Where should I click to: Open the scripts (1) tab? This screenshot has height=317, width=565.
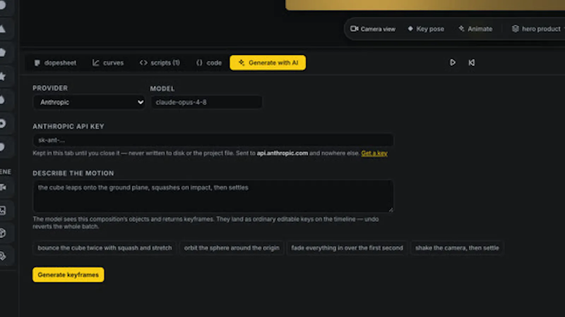pyautogui.click(x=160, y=63)
